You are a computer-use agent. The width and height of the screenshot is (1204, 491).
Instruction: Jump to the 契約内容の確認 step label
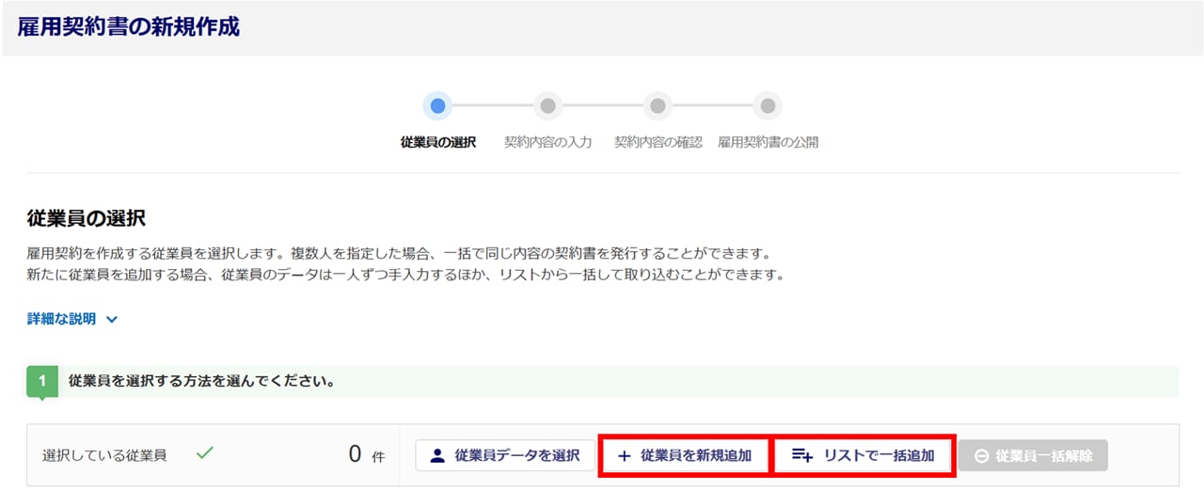pos(657,143)
